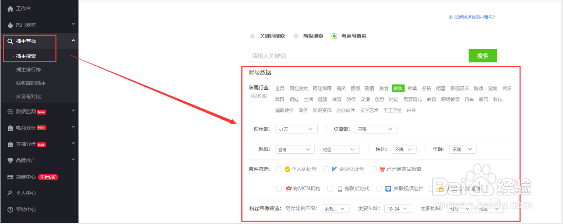Viewport: 563px width, 224px height.
Task: Click the red shopping cart icon
Action: (382, 169)
